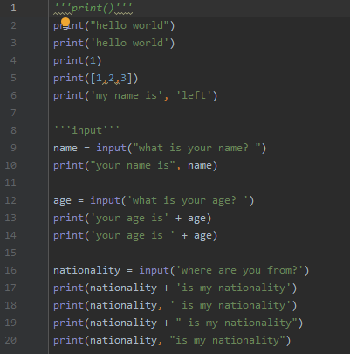The height and width of the screenshot is (354, 350).
Task: Click line number 11 in gutter
Action: coord(10,183)
